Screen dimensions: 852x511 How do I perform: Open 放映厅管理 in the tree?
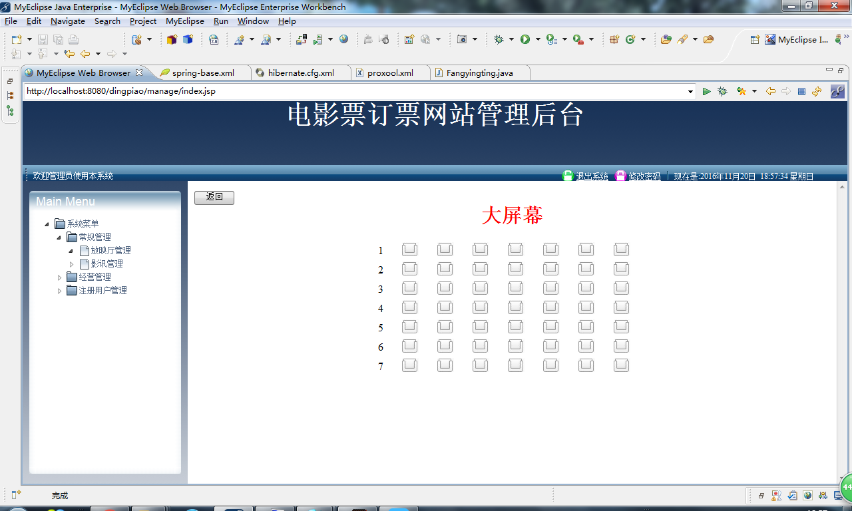click(110, 251)
